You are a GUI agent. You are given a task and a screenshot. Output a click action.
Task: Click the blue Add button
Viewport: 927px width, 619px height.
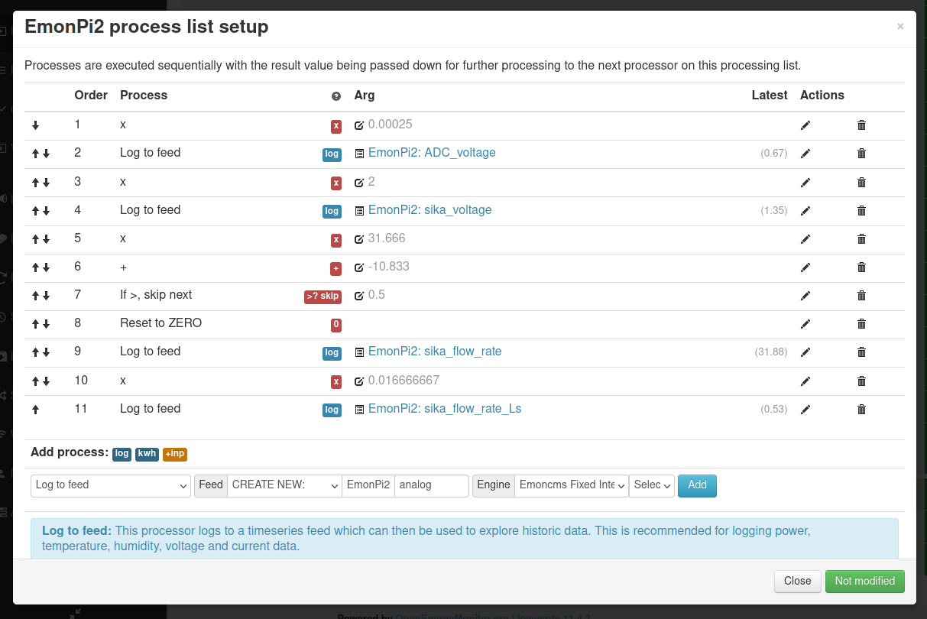click(697, 485)
